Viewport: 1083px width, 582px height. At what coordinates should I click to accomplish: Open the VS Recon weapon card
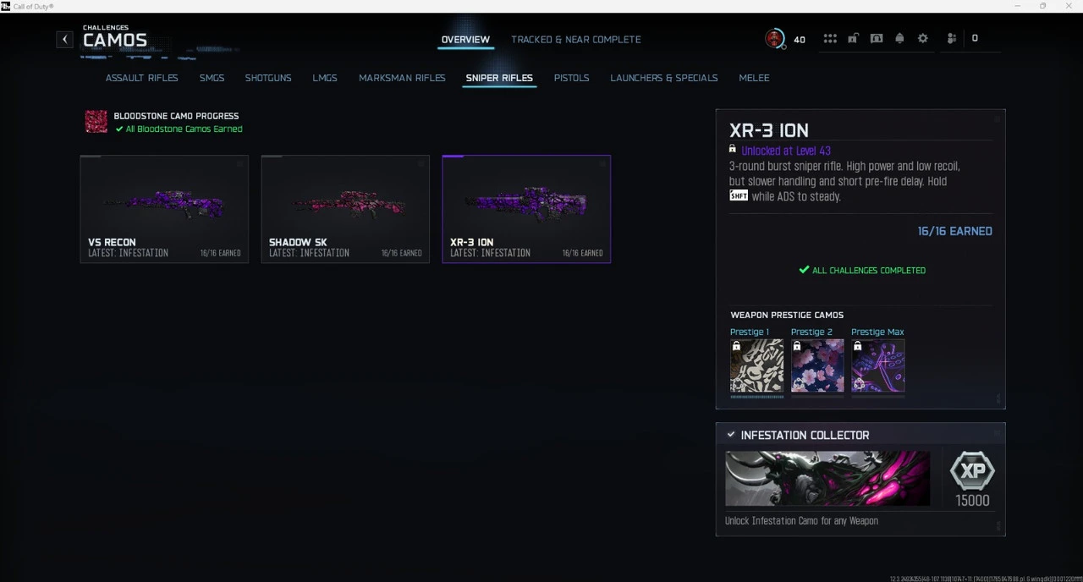(x=164, y=209)
